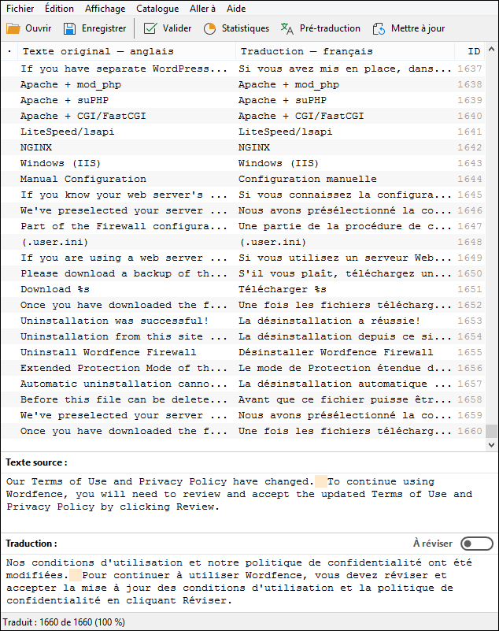The height and width of the screenshot is (631, 499).
Task: Sort by Texte original — anglais column
Action: [127, 51]
